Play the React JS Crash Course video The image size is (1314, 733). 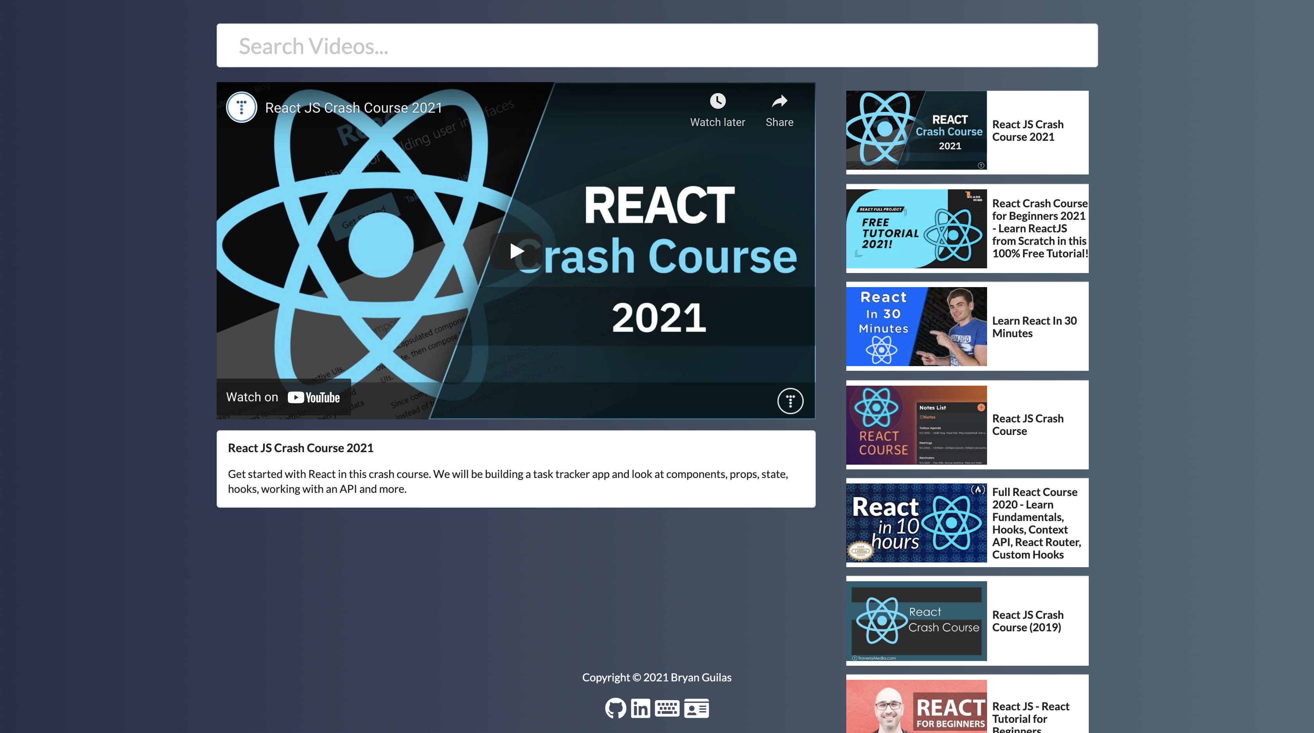pos(516,251)
